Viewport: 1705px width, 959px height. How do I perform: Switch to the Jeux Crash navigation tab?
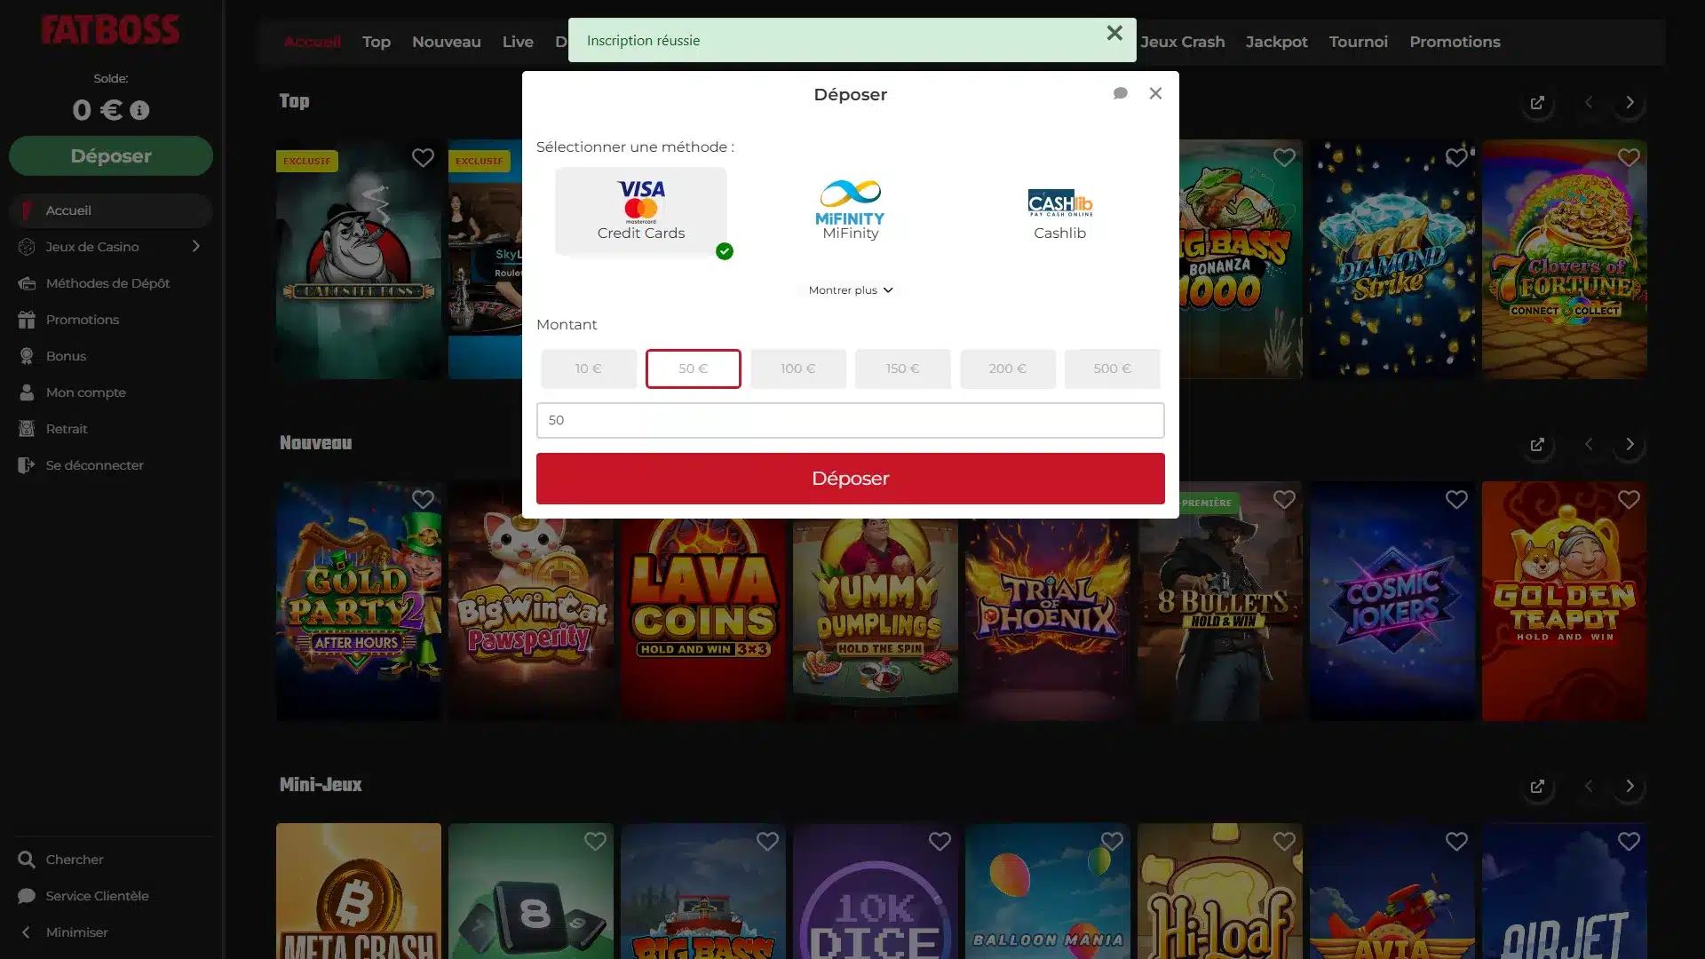pyautogui.click(x=1183, y=42)
